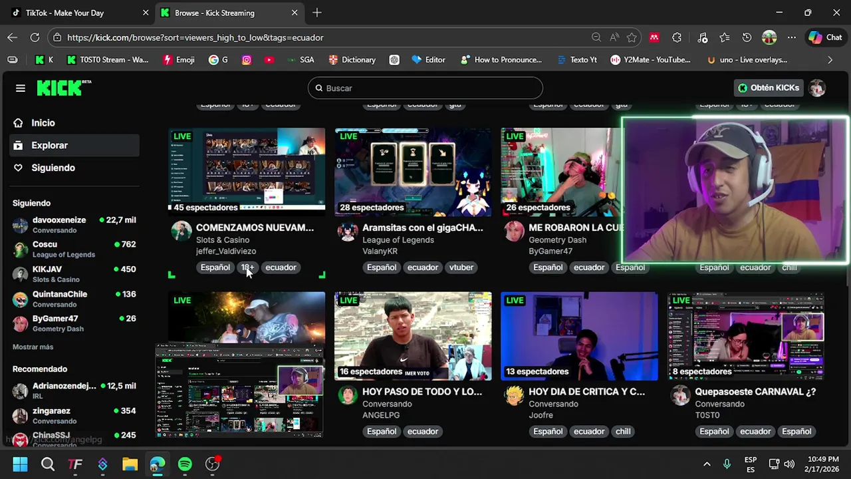Expand following list with Mostrar más

tap(33, 347)
